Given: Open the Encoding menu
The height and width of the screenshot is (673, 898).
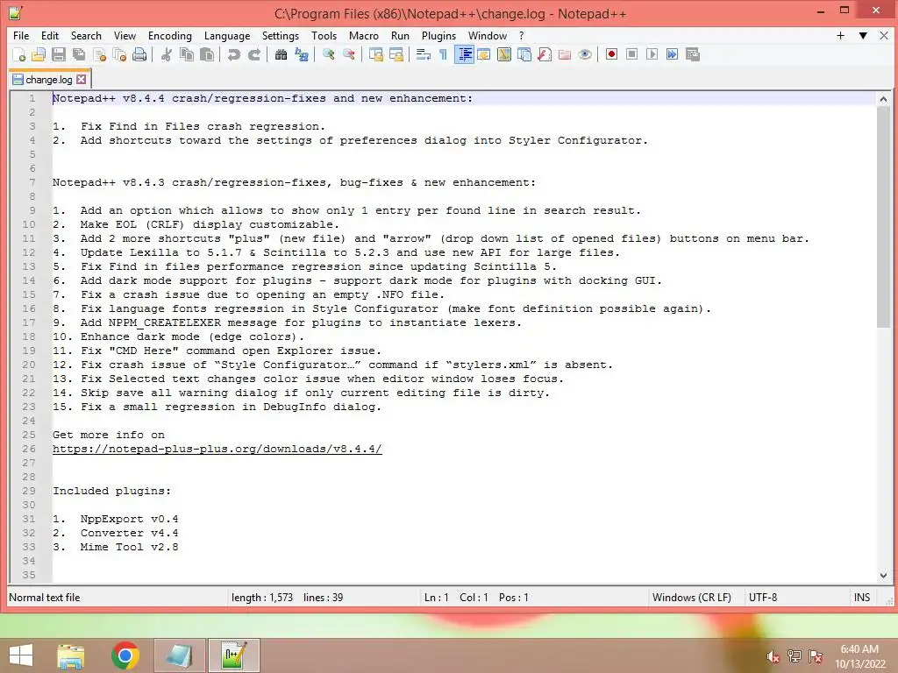Looking at the screenshot, I should (x=170, y=35).
